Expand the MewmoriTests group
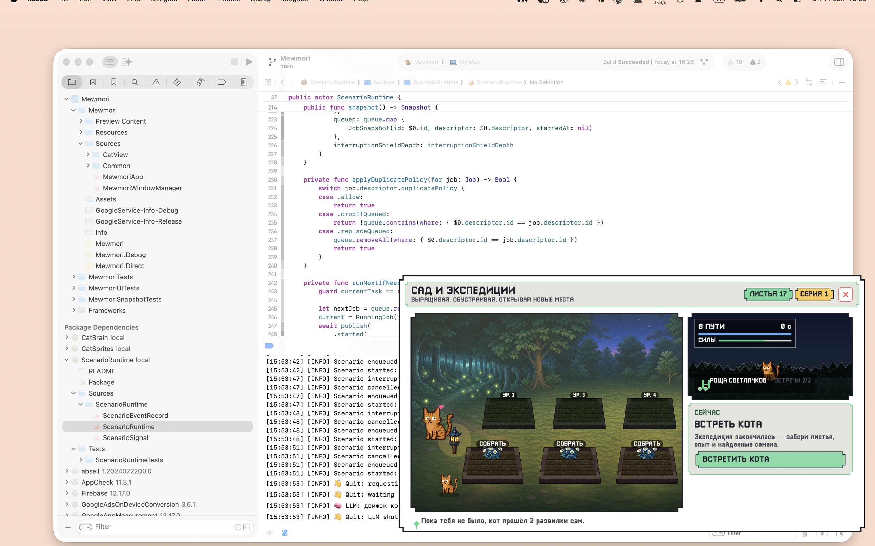 point(74,277)
